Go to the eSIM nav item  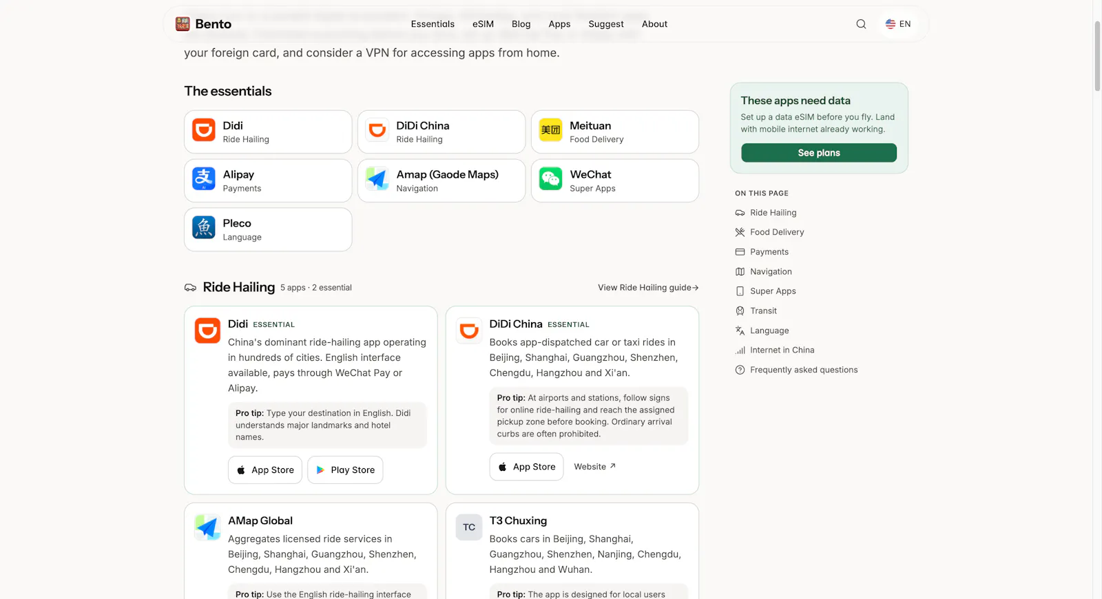point(483,24)
